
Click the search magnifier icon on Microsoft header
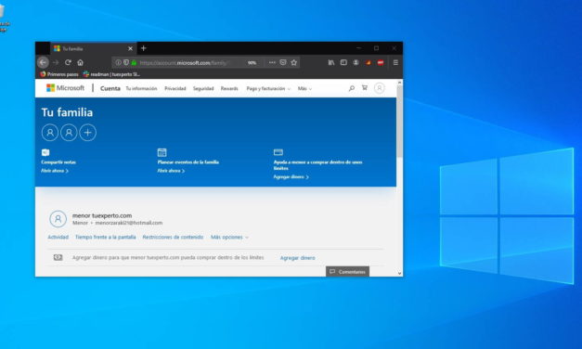(351, 88)
